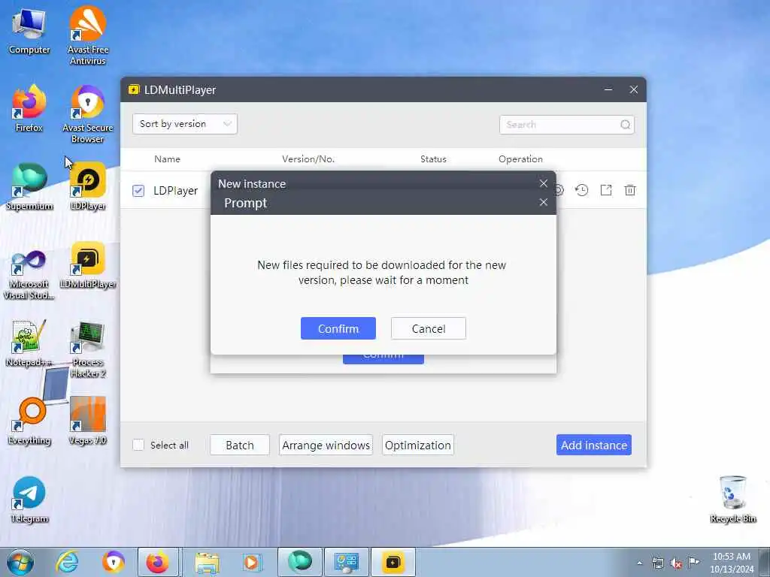Select the LDPlayer instance name
The height and width of the screenshot is (577, 770).
point(175,190)
